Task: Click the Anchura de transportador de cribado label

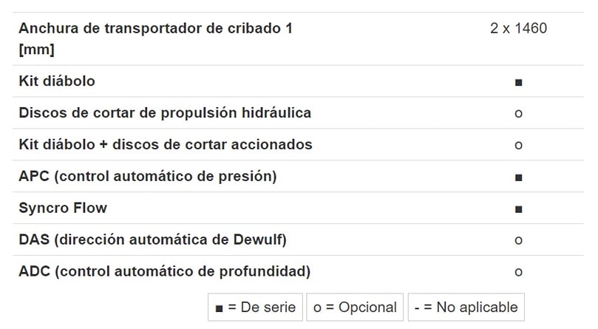Action: 156,38
